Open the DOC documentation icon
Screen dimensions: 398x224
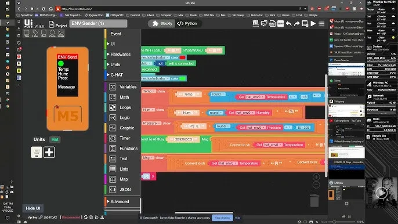tap(272, 24)
